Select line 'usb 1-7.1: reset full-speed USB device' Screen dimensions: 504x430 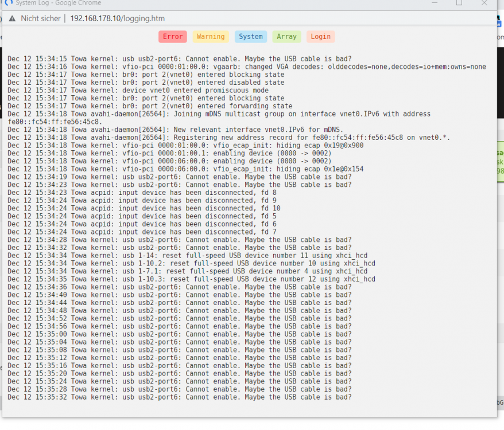pyautogui.click(x=187, y=271)
